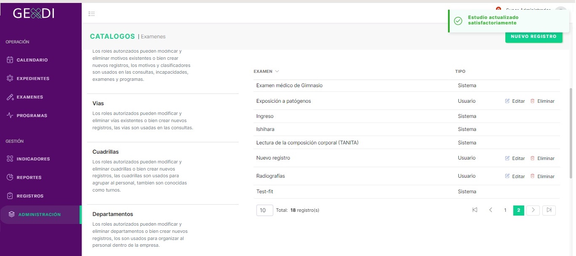Jump to last page of exam table
This screenshot has height=256, width=576.
pos(549,210)
